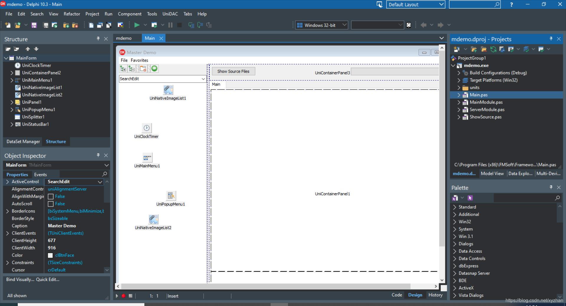
Task: Expand the ClientEvents property
Action: pos(7,233)
